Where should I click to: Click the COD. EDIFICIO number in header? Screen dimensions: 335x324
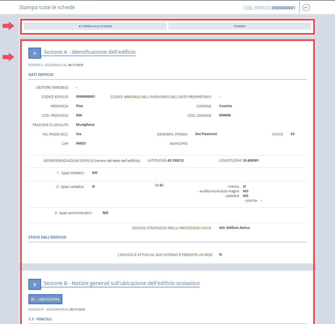[x=283, y=8]
